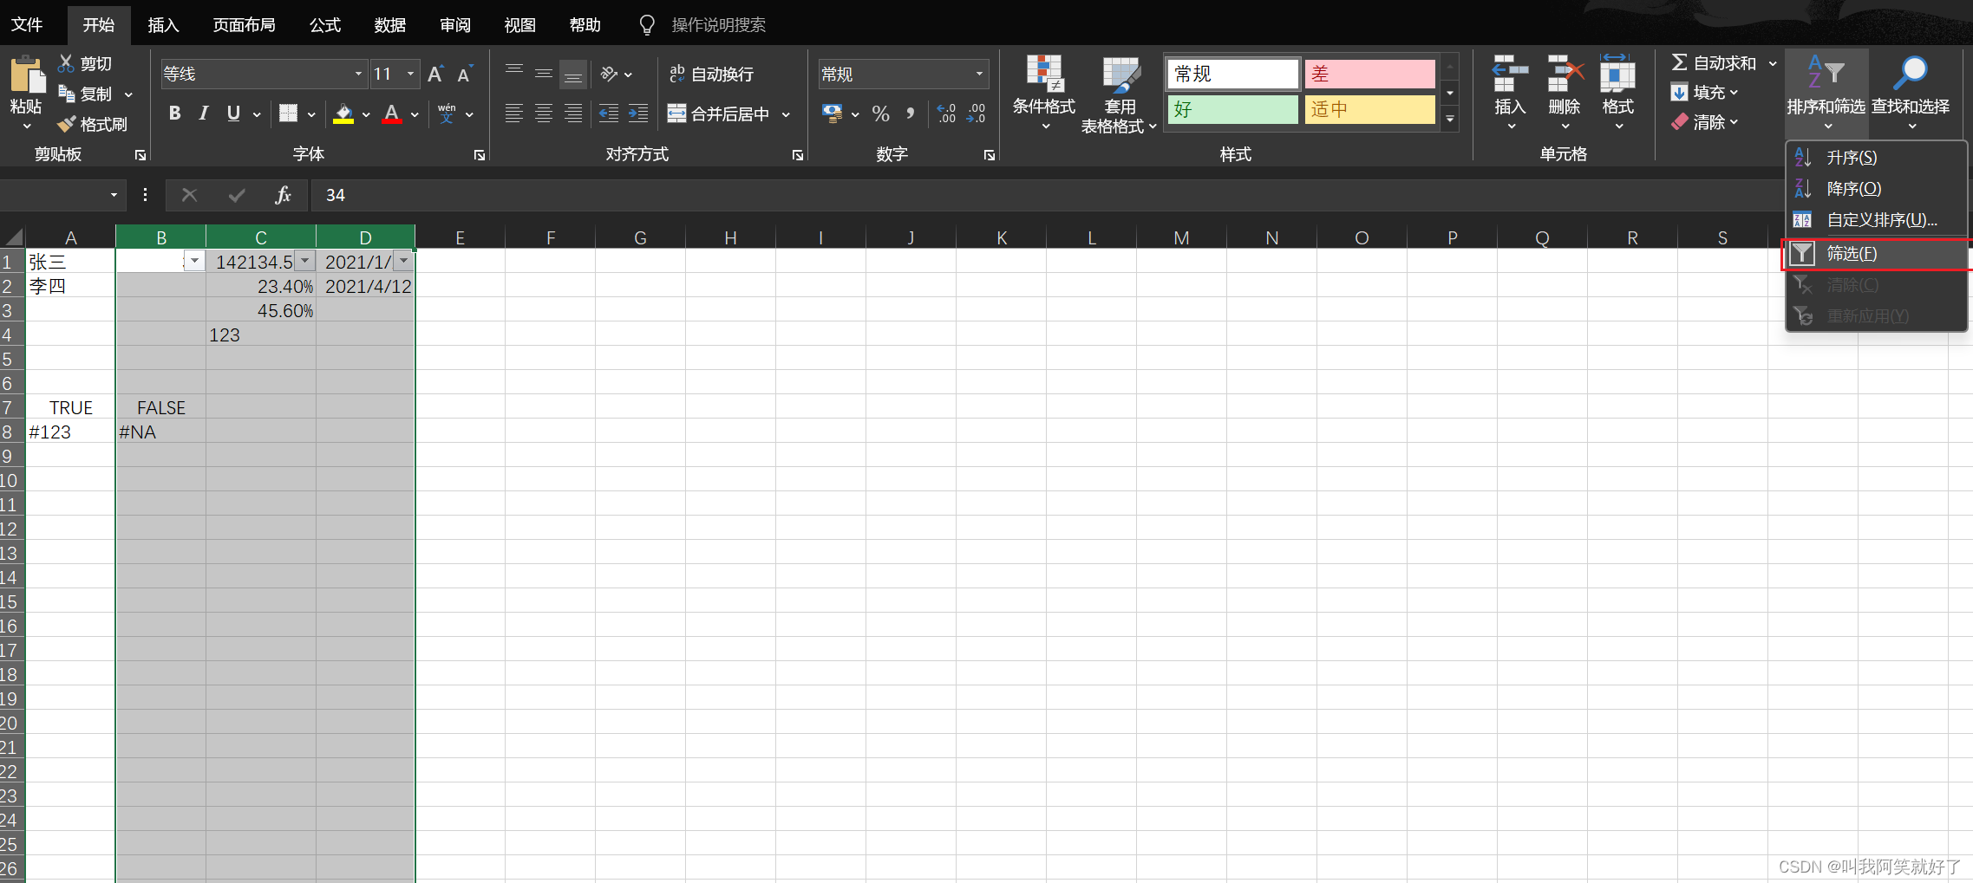Switch to the 数据 (Data) tab

click(390, 24)
